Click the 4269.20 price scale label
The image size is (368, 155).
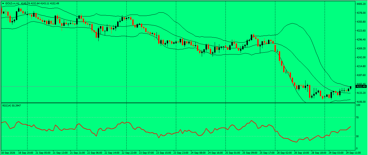[361, 49]
